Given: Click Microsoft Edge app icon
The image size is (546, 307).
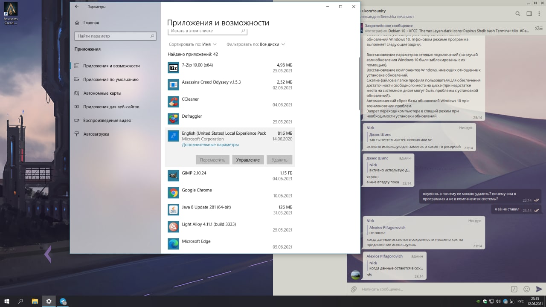Looking at the screenshot, I should 173,244.
